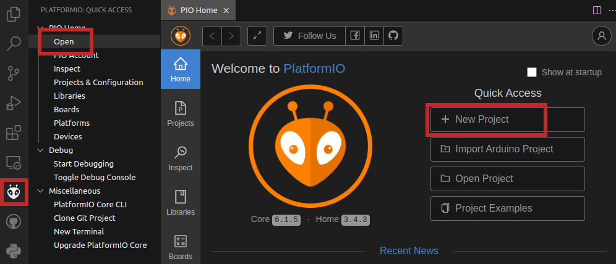The width and height of the screenshot is (616, 264).
Task: Open the Run and Debug view
Action: (x=14, y=103)
